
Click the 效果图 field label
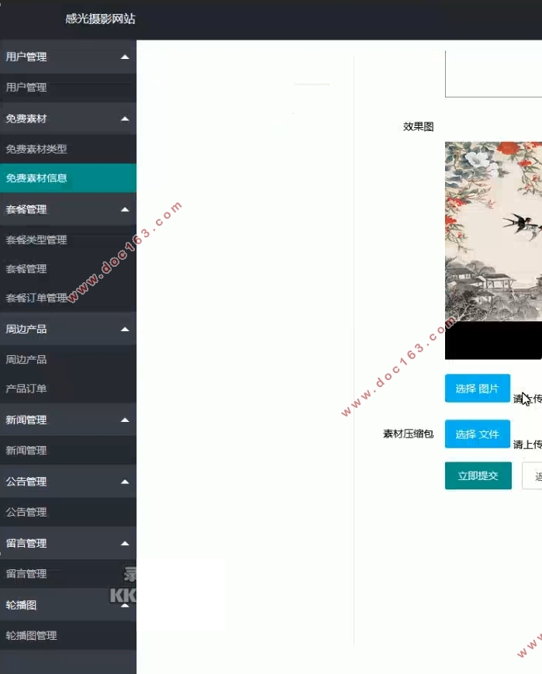click(418, 126)
